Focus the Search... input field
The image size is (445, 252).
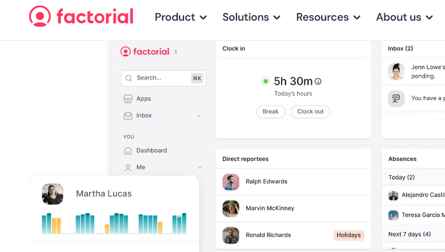coord(163,78)
